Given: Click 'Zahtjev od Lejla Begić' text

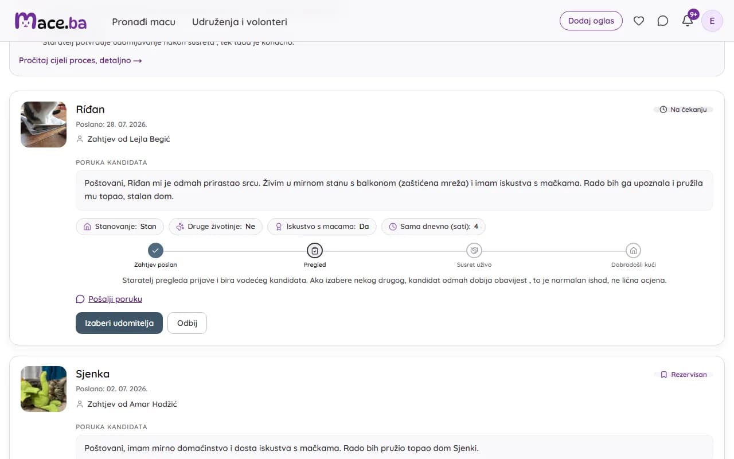Looking at the screenshot, I should point(129,139).
